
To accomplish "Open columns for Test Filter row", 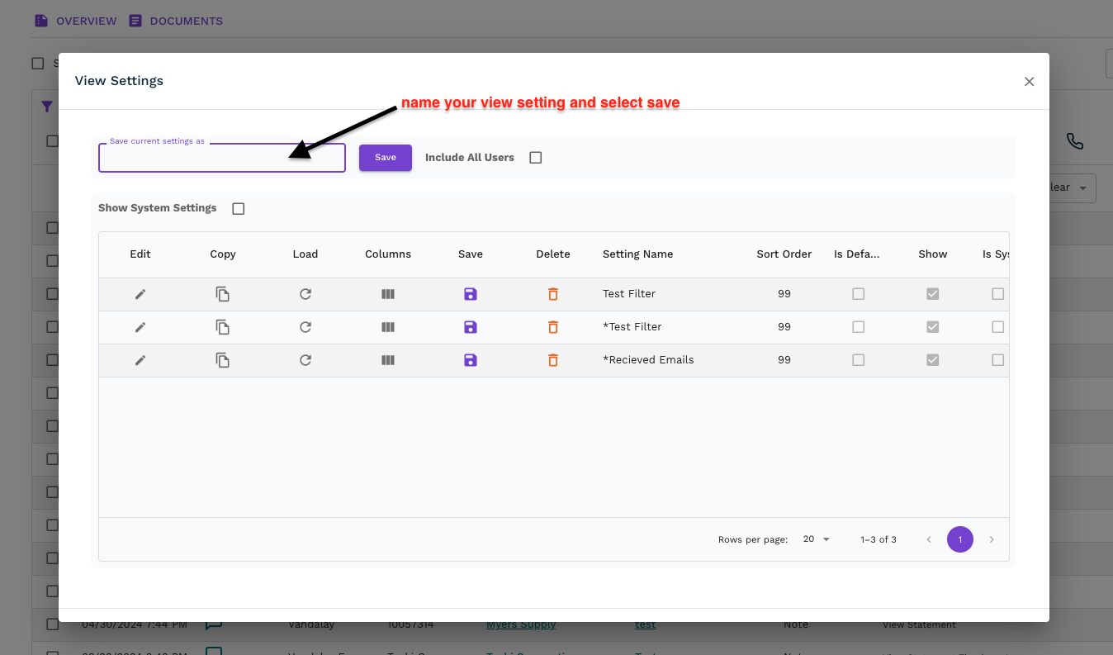I will coord(388,294).
